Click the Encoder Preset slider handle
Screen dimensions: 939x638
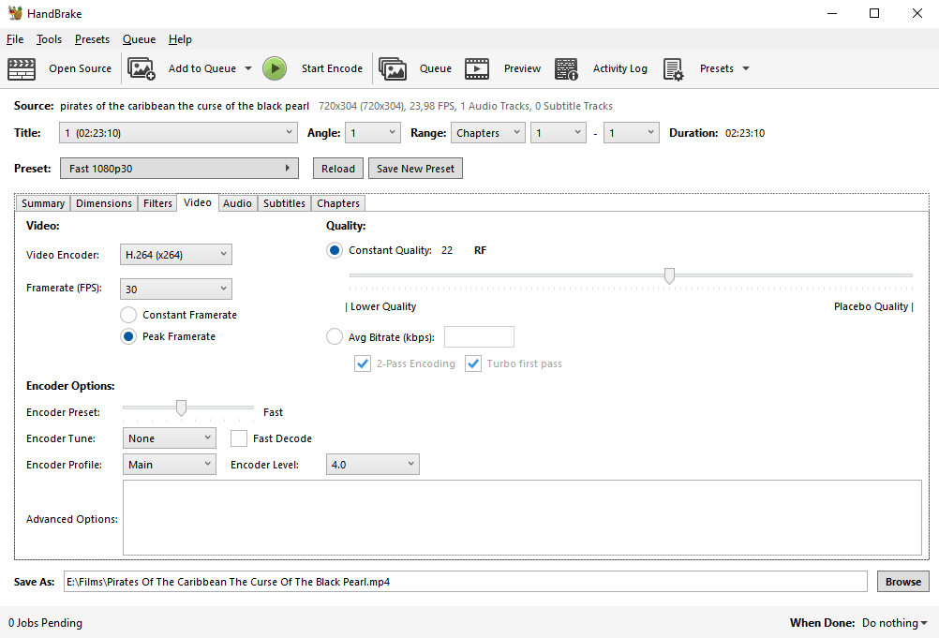coord(181,408)
